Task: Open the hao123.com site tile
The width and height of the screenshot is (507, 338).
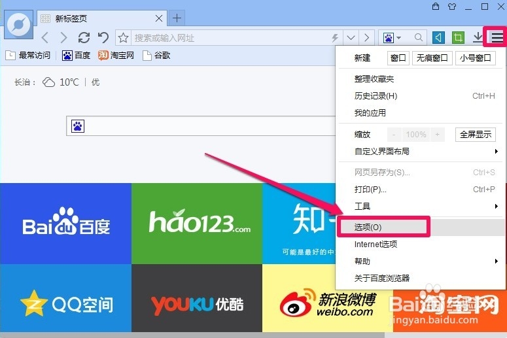Action: (197, 224)
